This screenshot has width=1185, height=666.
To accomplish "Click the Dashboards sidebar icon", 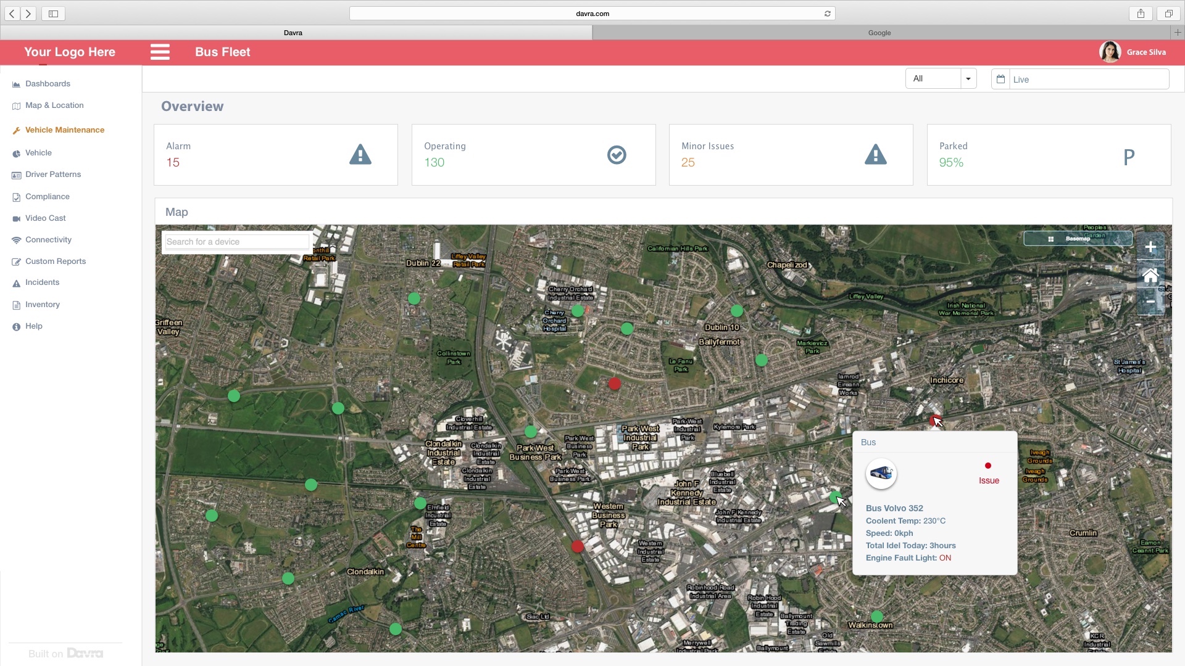I will click(17, 84).
